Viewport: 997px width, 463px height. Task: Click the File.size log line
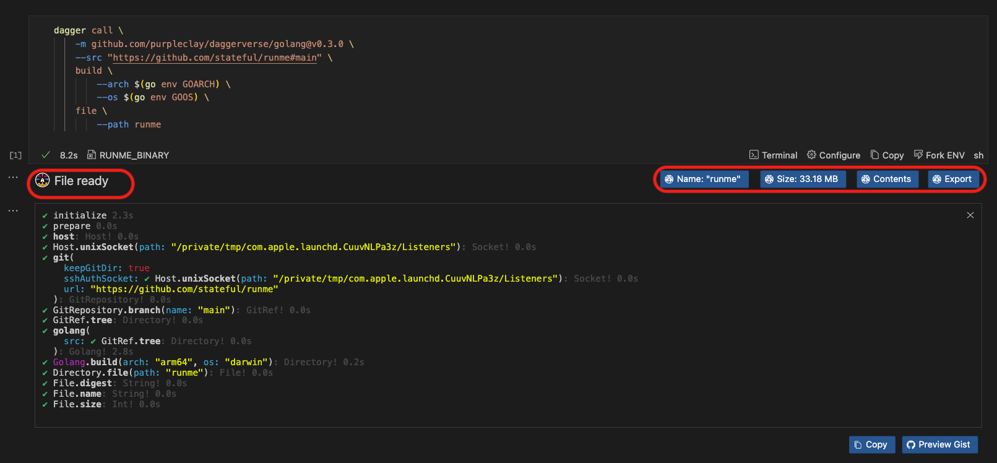click(x=101, y=404)
